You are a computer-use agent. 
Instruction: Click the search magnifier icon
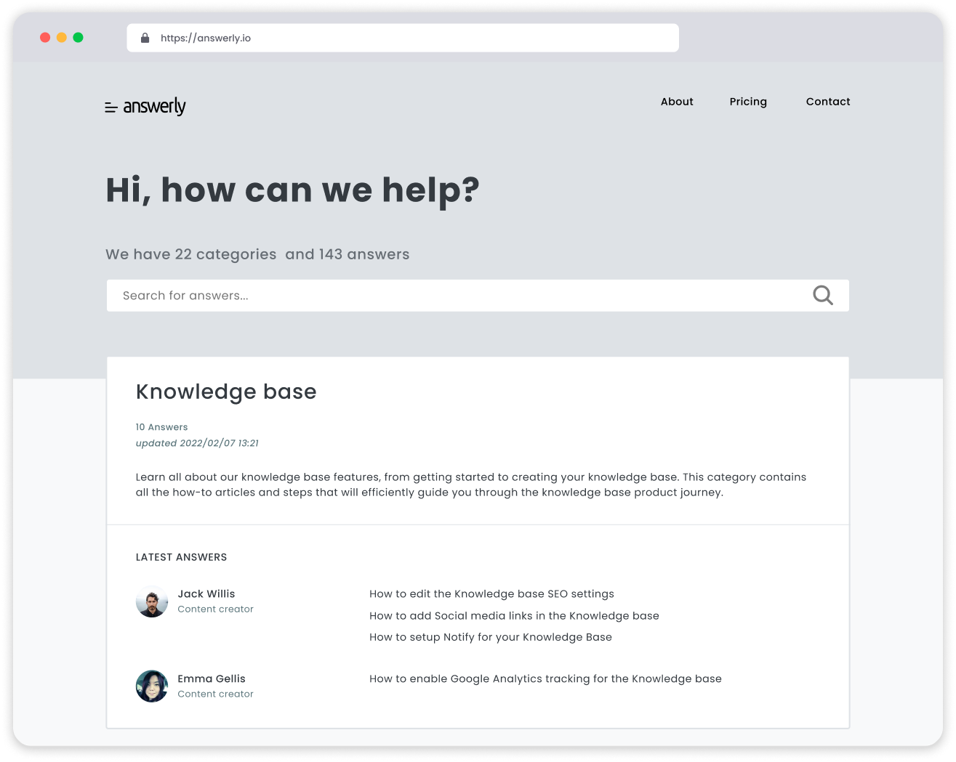(823, 295)
